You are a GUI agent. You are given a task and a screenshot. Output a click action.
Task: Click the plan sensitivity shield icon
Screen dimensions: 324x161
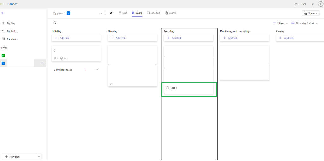[105, 13]
